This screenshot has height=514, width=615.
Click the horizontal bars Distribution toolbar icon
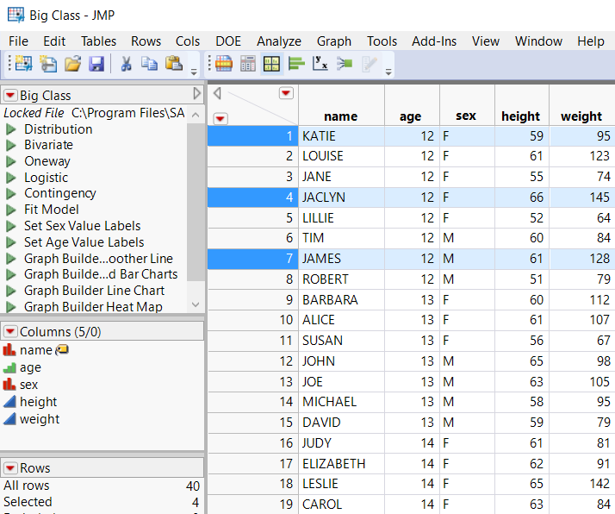(296, 63)
